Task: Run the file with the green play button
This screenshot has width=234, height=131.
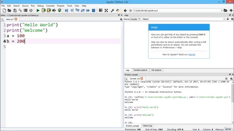Action: pyautogui.click(x=38, y=11)
